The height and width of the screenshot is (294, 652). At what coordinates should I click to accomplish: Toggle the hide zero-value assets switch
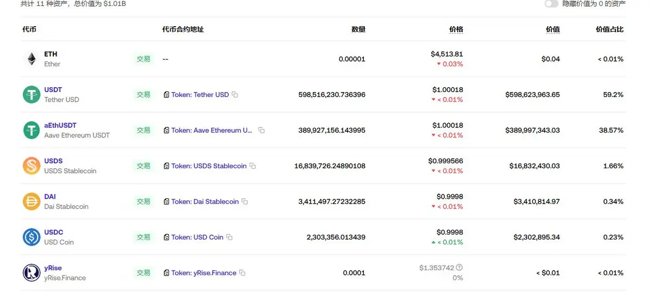[551, 4]
